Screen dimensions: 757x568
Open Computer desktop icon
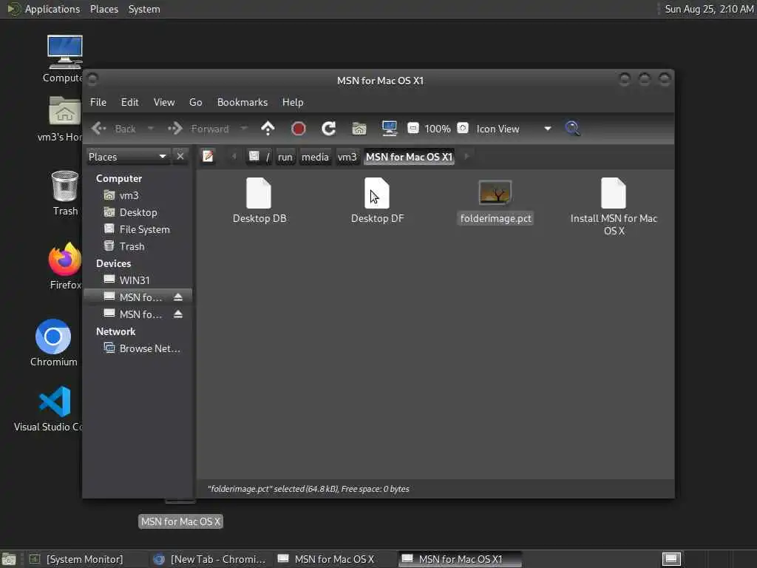[64, 58]
